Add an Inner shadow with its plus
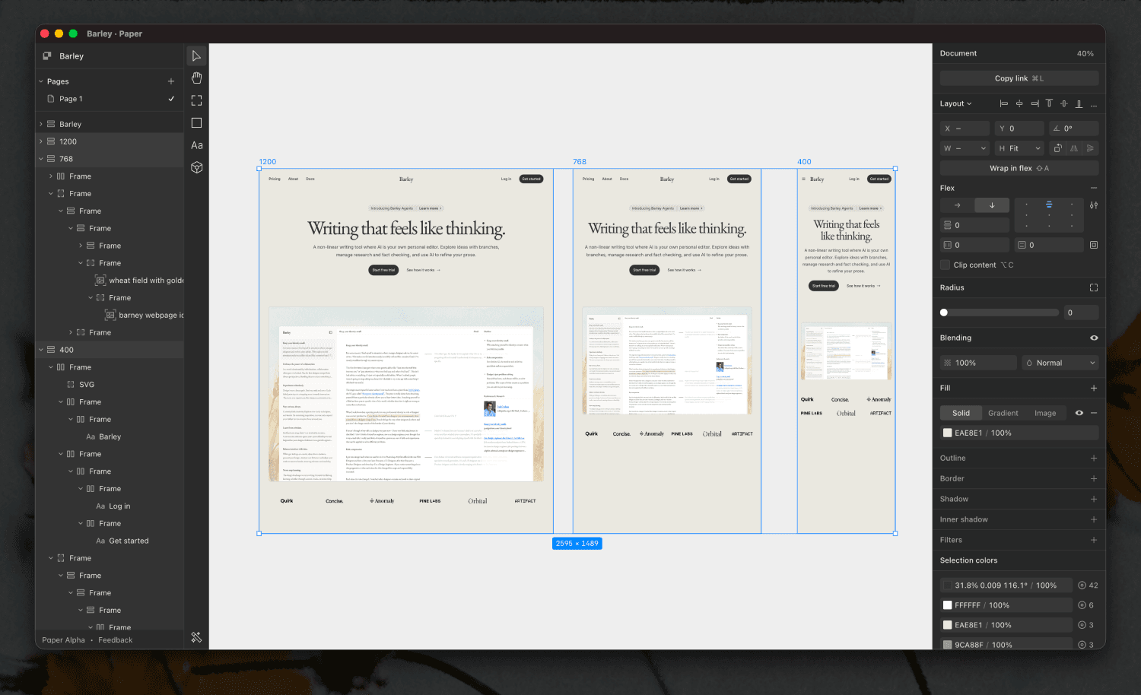Image resolution: width=1141 pixels, height=695 pixels. pyautogui.click(x=1094, y=519)
